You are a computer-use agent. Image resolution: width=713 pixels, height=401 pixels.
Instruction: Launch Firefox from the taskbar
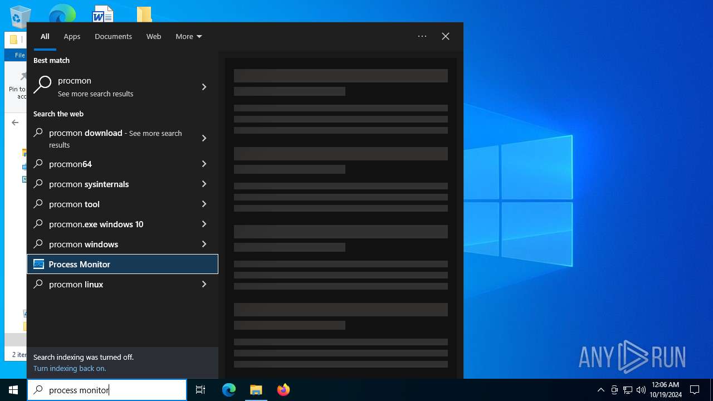point(284,390)
